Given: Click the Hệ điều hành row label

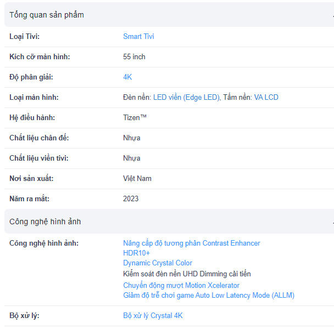Looking at the screenshot, I should coord(32,118).
